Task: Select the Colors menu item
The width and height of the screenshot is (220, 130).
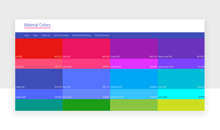Action: point(27,35)
